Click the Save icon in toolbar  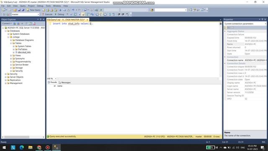pyautogui.click(x=19, y=10)
